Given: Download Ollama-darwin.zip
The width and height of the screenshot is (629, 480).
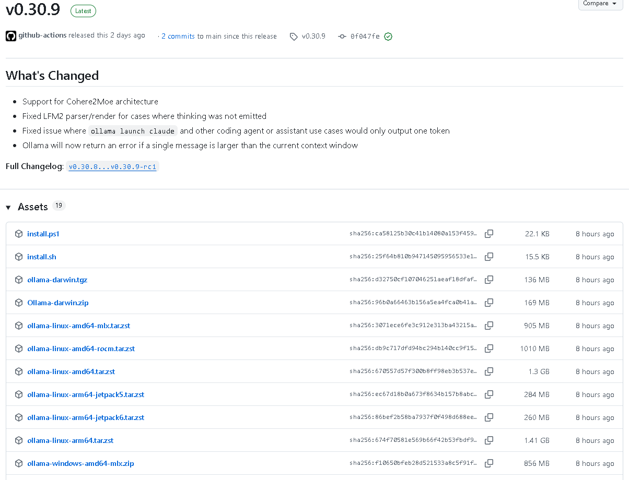Looking at the screenshot, I should click(58, 303).
